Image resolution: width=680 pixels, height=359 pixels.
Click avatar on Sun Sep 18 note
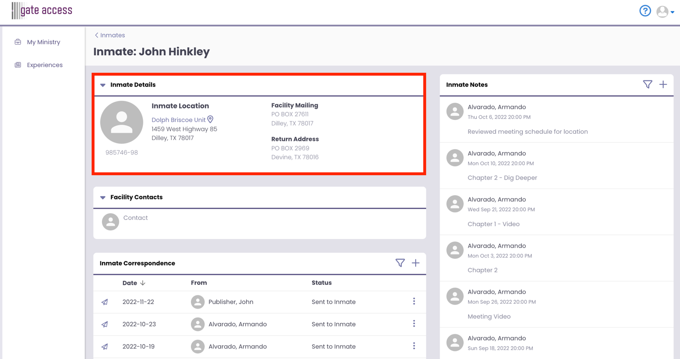[x=455, y=342]
